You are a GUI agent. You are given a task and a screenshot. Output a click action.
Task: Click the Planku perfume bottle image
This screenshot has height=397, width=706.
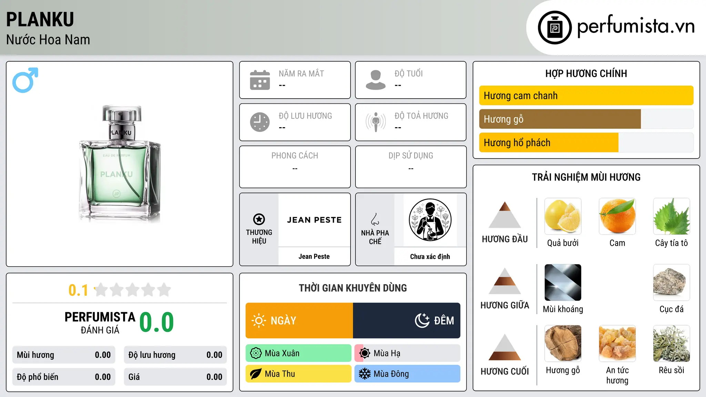click(120, 163)
